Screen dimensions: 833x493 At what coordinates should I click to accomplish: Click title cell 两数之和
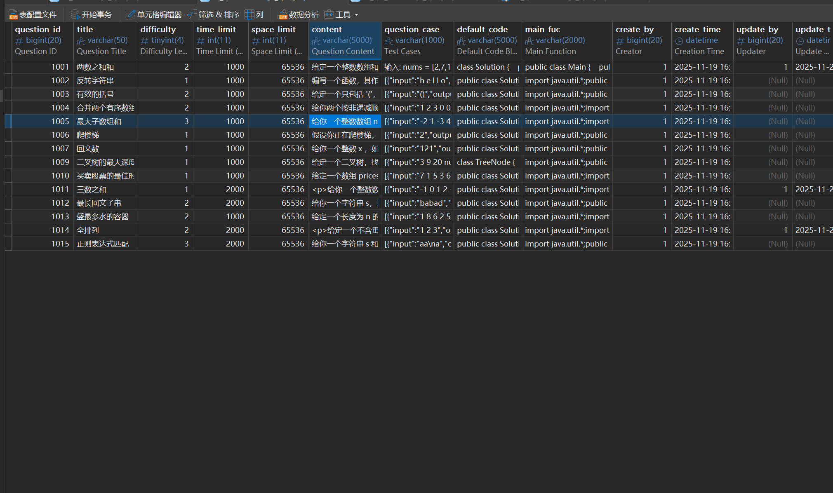pos(105,67)
